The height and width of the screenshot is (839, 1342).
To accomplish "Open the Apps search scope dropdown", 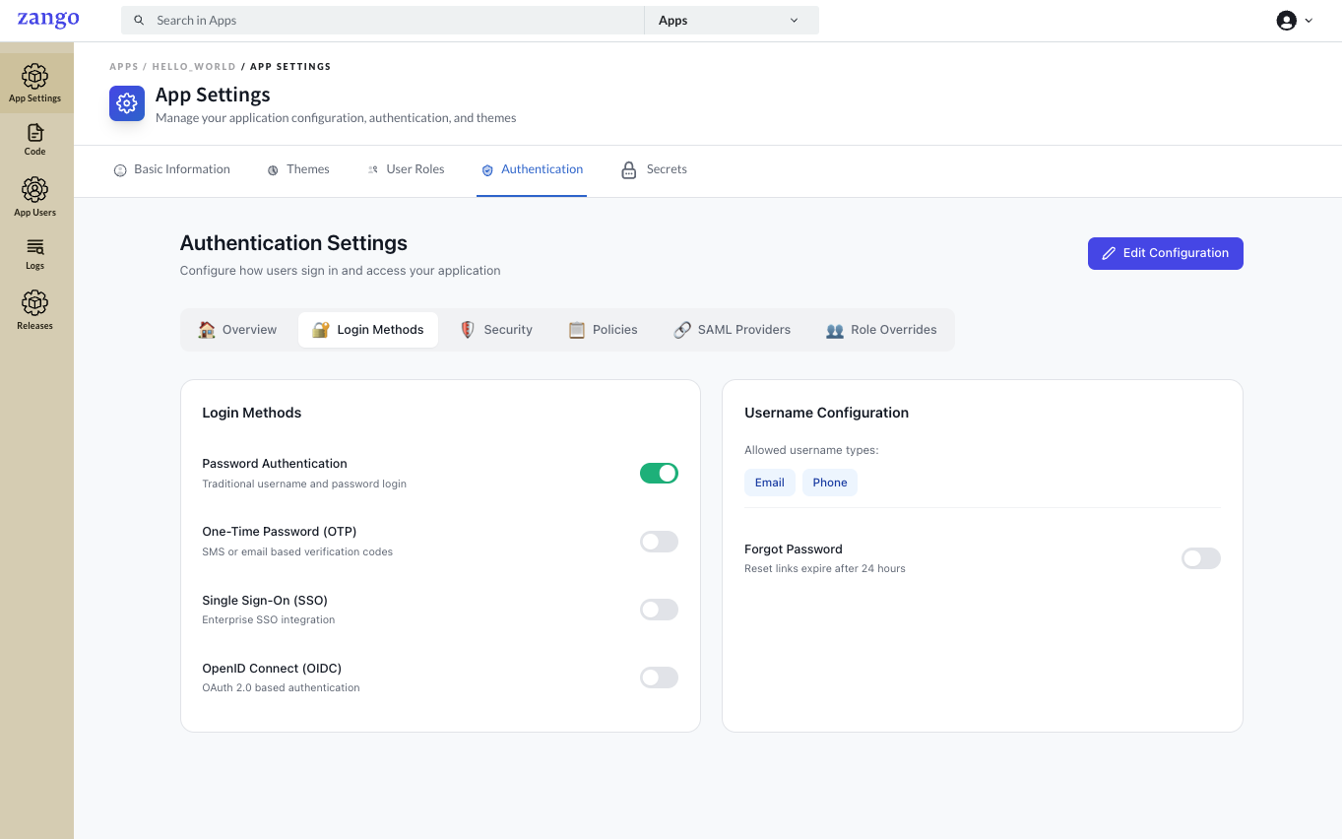I will tap(732, 20).
